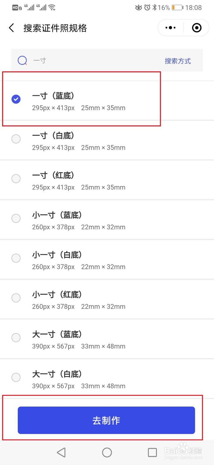
Task: Open the 搜索方式 link
Action: pyautogui.click(x=178, y=61)
